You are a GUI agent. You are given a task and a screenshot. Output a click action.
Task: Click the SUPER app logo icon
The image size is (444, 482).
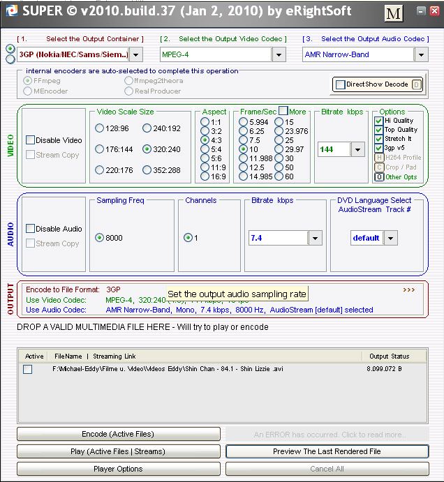point(12,11)
